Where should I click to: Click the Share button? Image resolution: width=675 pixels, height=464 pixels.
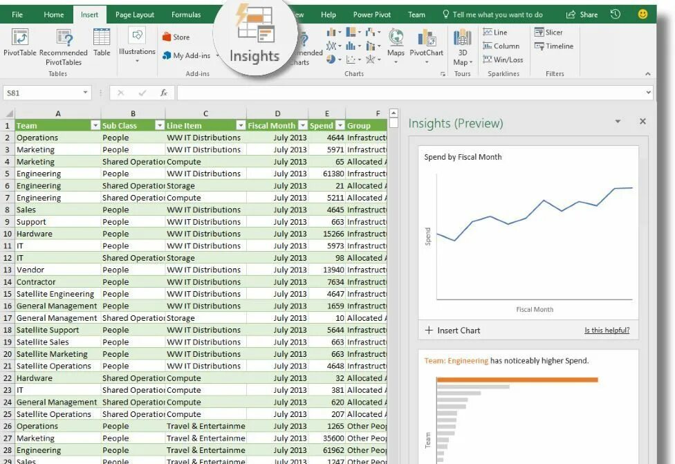582,15
